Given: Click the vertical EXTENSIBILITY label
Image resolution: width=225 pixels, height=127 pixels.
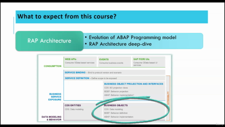Looking at the screenshot, I should tap(168, 98).
